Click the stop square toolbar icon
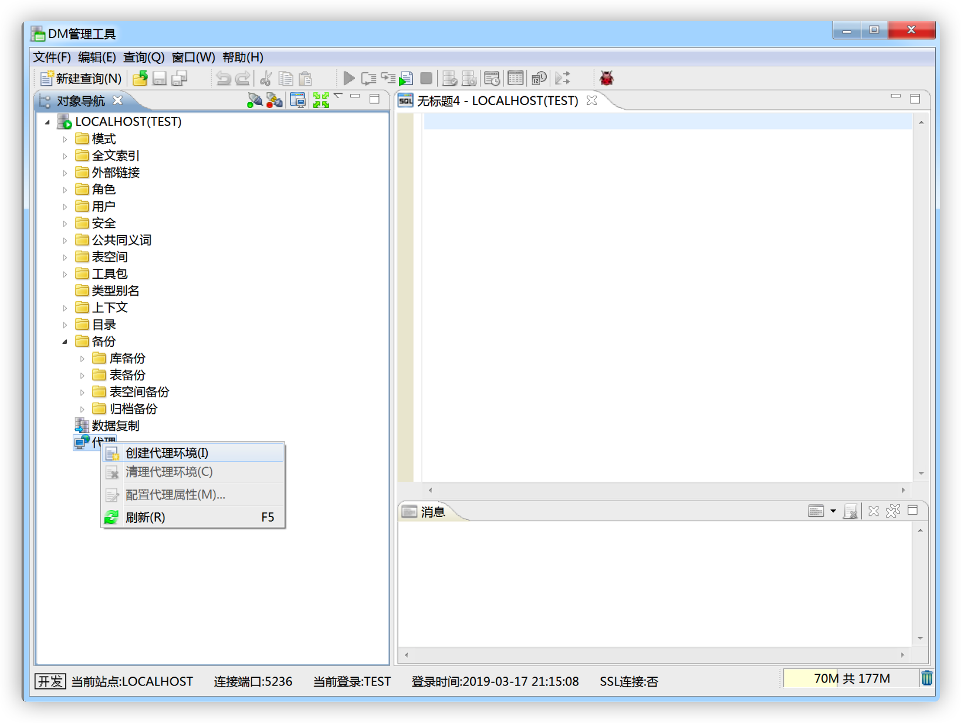Image resolution: width=961 pixels, height=723 pixels. click(x=427, y=78)
